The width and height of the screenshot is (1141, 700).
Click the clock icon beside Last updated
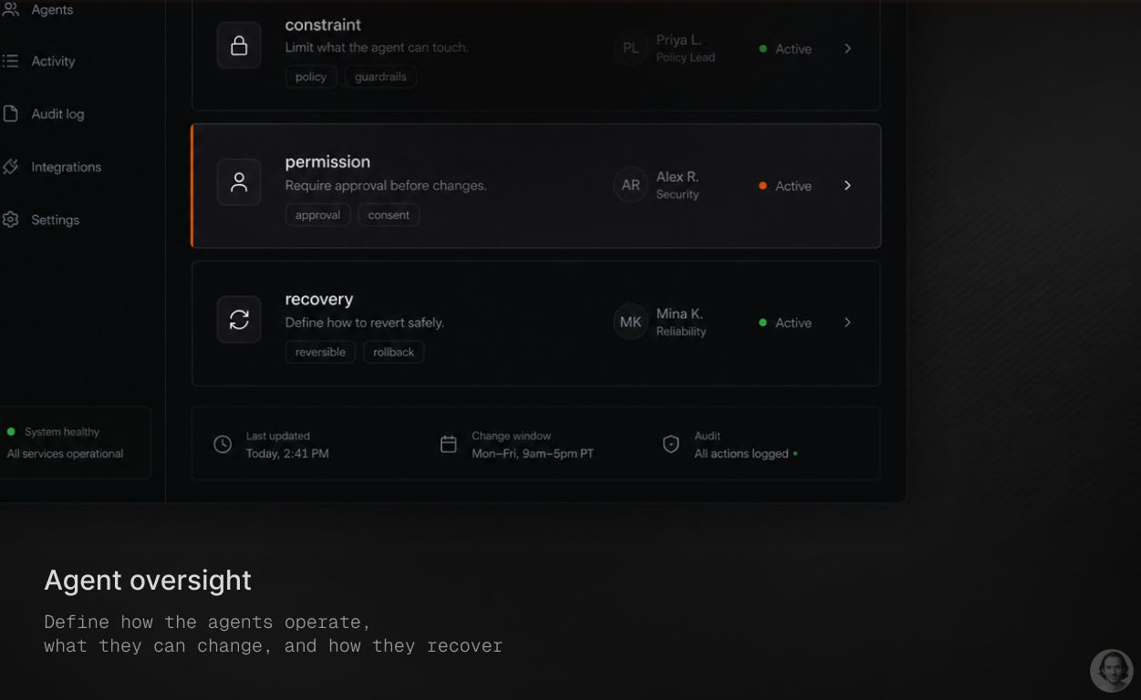point(223,445)
